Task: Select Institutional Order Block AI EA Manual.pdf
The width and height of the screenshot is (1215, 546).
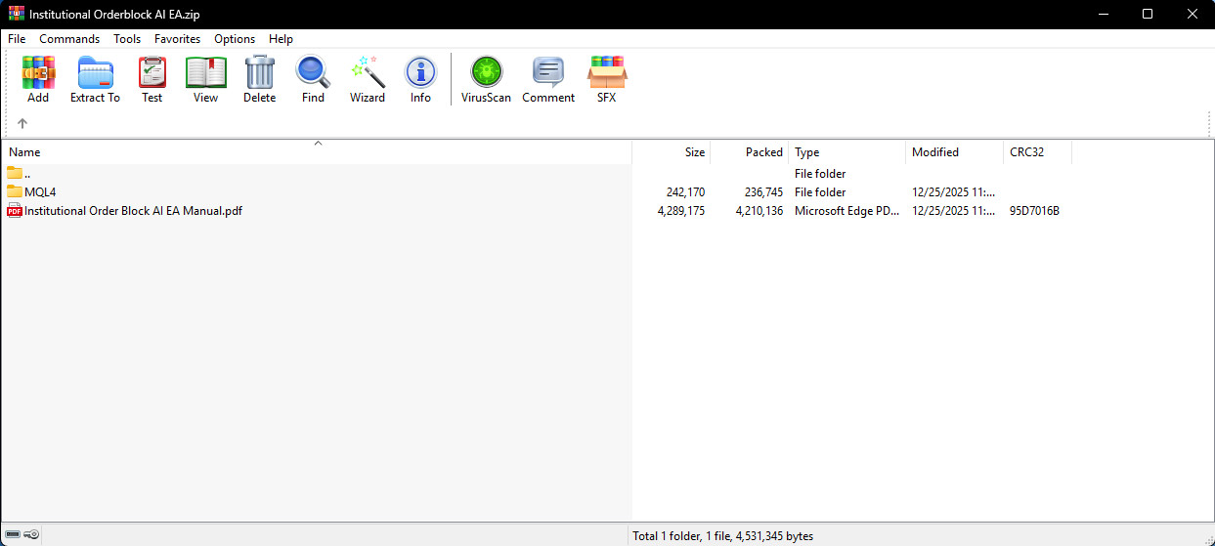Action: [x=133, y=211]
